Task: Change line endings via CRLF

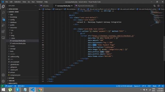Action: coord(149,86)
